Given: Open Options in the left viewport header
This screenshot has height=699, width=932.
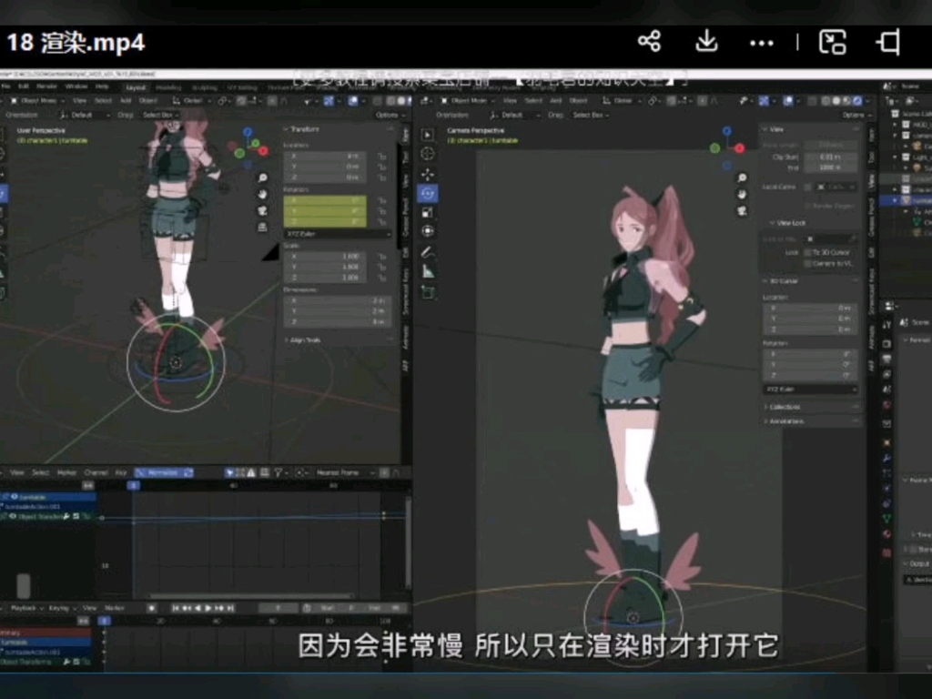Looking at the screenshot, I should pyautogui.click(x=389, y=115).
